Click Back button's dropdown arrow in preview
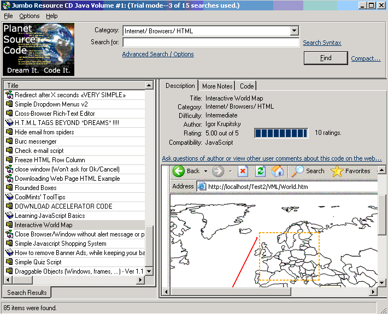 click(205, 171)
